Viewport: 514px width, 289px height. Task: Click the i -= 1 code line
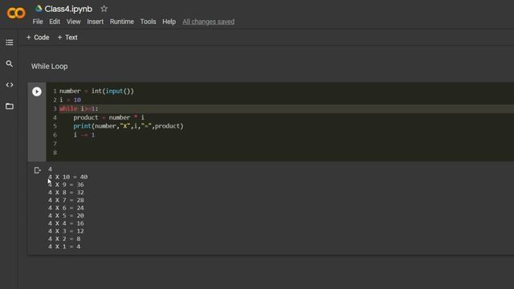[84, 135]
